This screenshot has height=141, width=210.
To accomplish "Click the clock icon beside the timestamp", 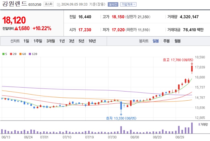I will point(59,5).
